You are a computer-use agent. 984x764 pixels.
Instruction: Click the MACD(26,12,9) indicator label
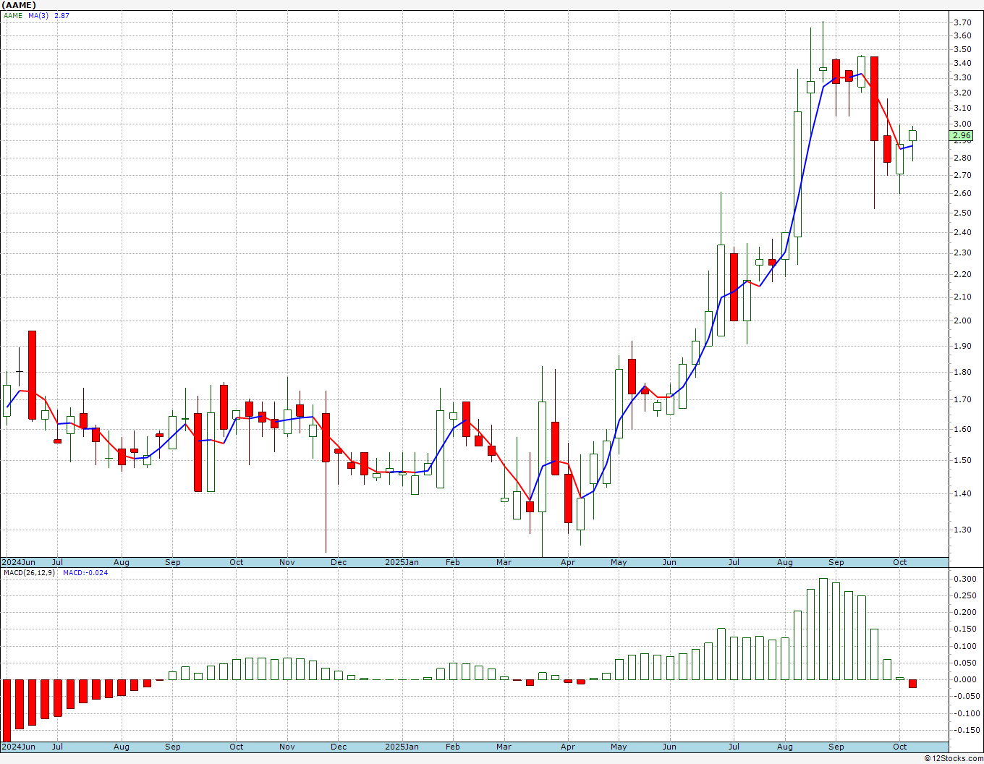click(29, 573)
